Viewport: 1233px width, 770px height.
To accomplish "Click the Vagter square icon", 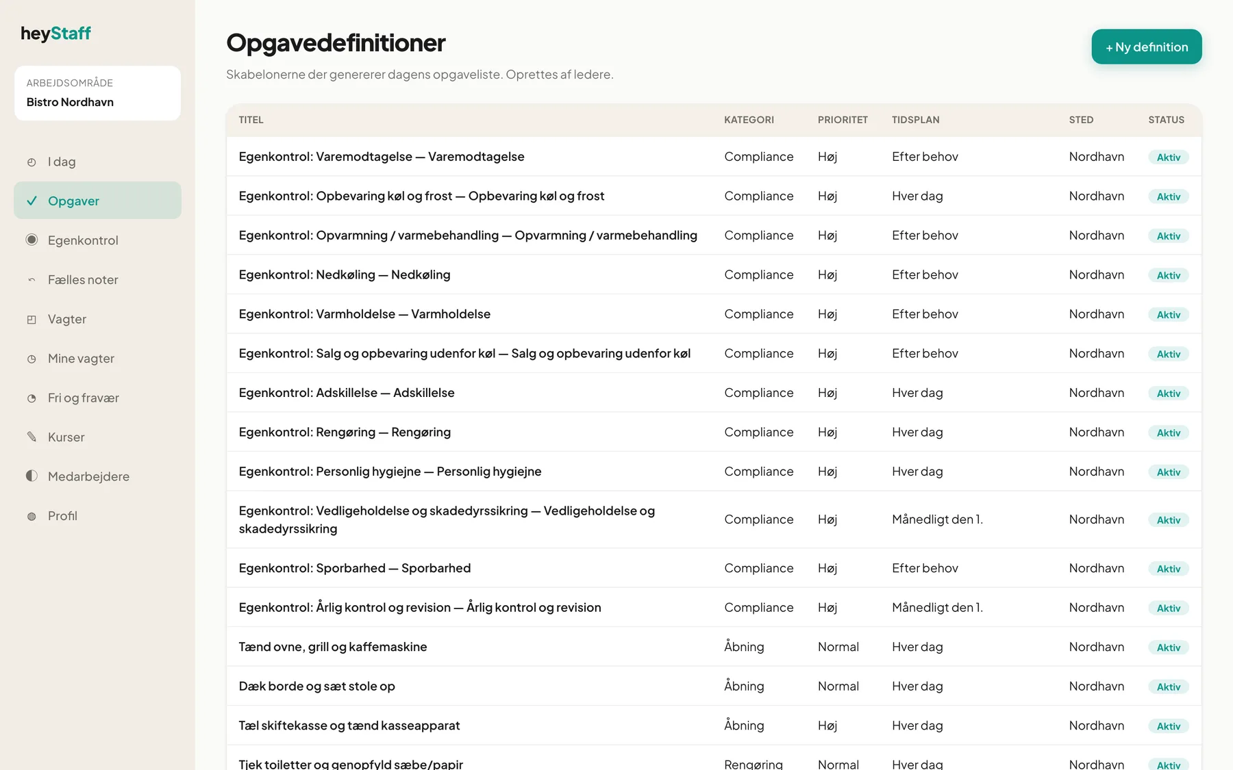I will coord(32,319).
